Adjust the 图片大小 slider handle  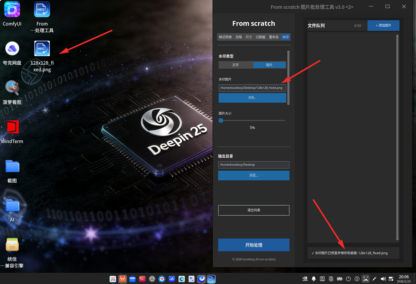[x=221, y=120]
